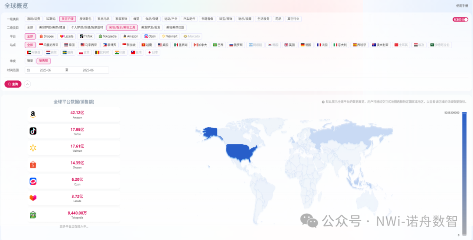Click the TikTok logo in platform data list

33,131
